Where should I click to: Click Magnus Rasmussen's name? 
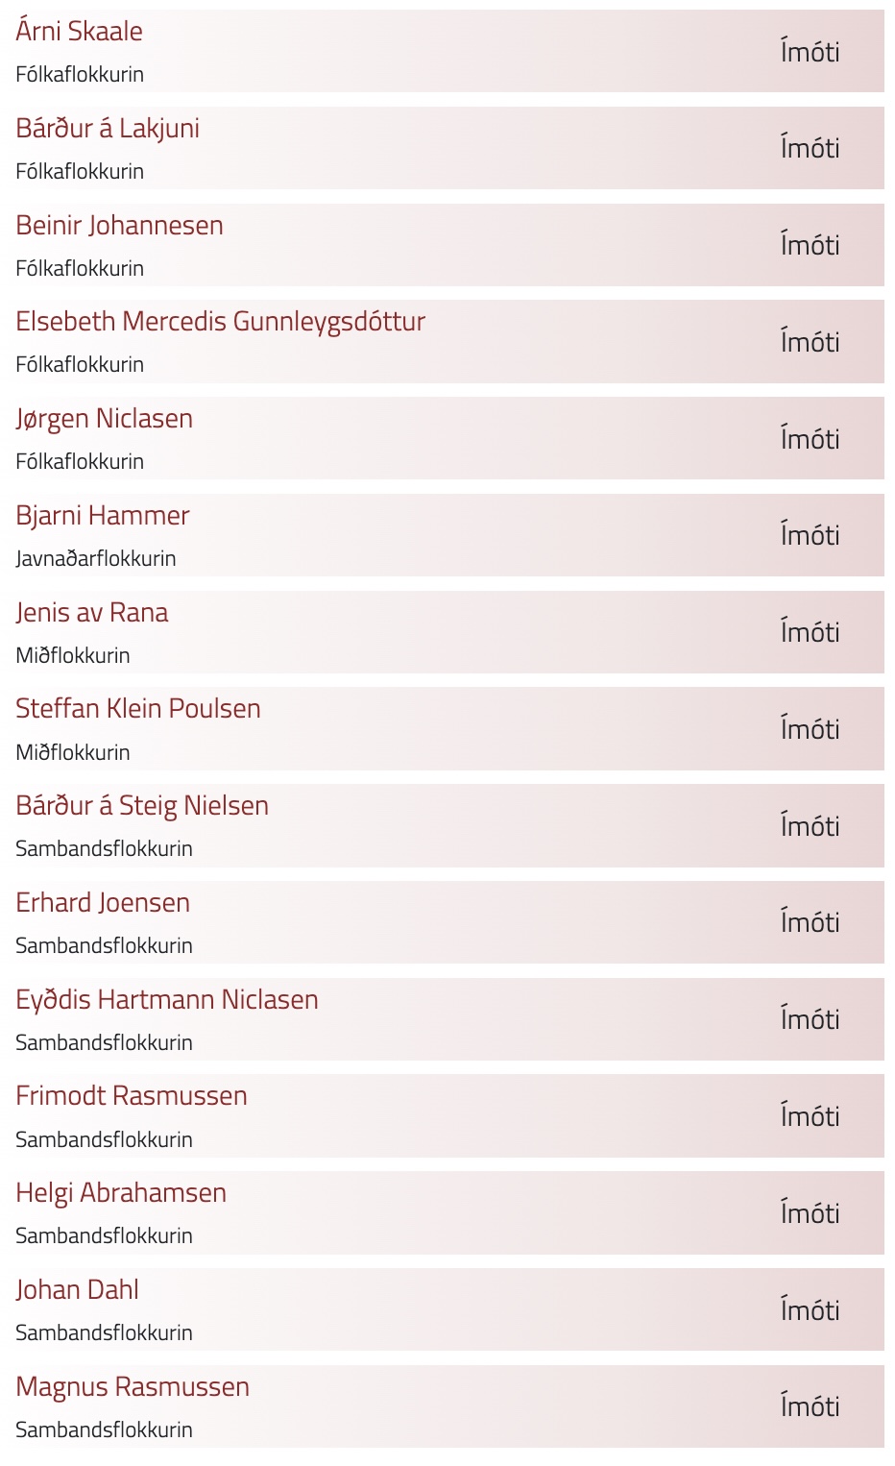[x=132, y=1387]
